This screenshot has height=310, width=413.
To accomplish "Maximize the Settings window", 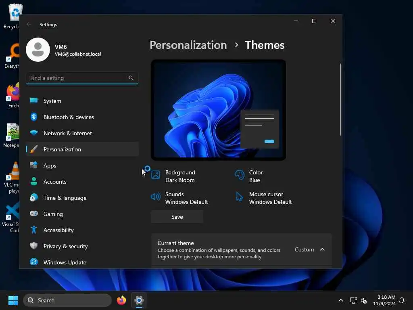I will pos(314,21).
